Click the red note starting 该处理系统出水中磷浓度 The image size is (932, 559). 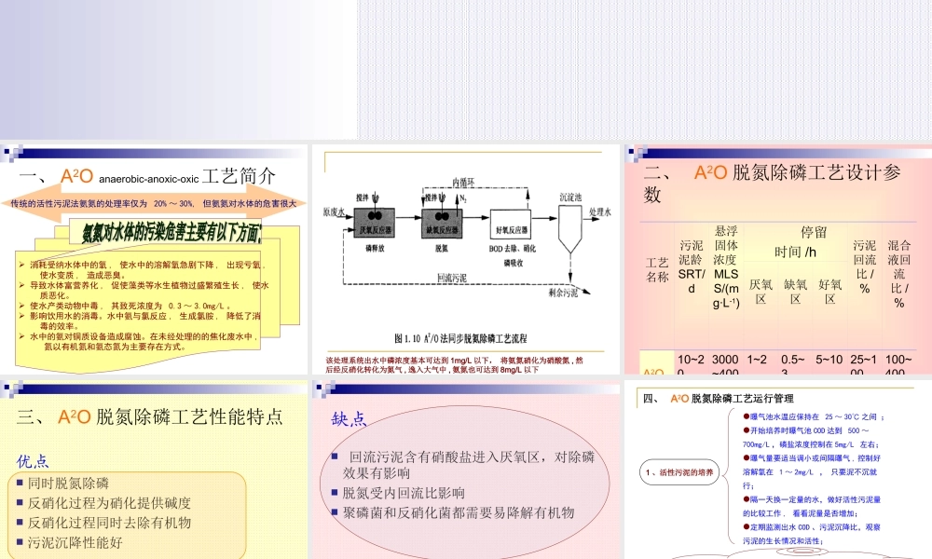click(455, 364)
